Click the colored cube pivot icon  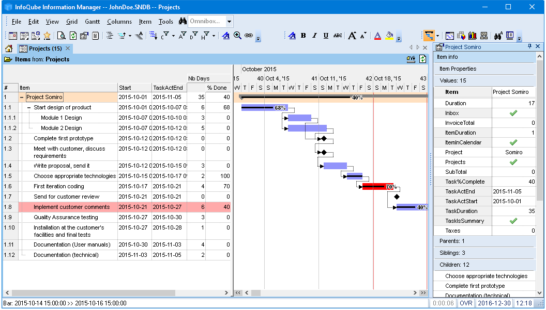(x=461, y=36)
